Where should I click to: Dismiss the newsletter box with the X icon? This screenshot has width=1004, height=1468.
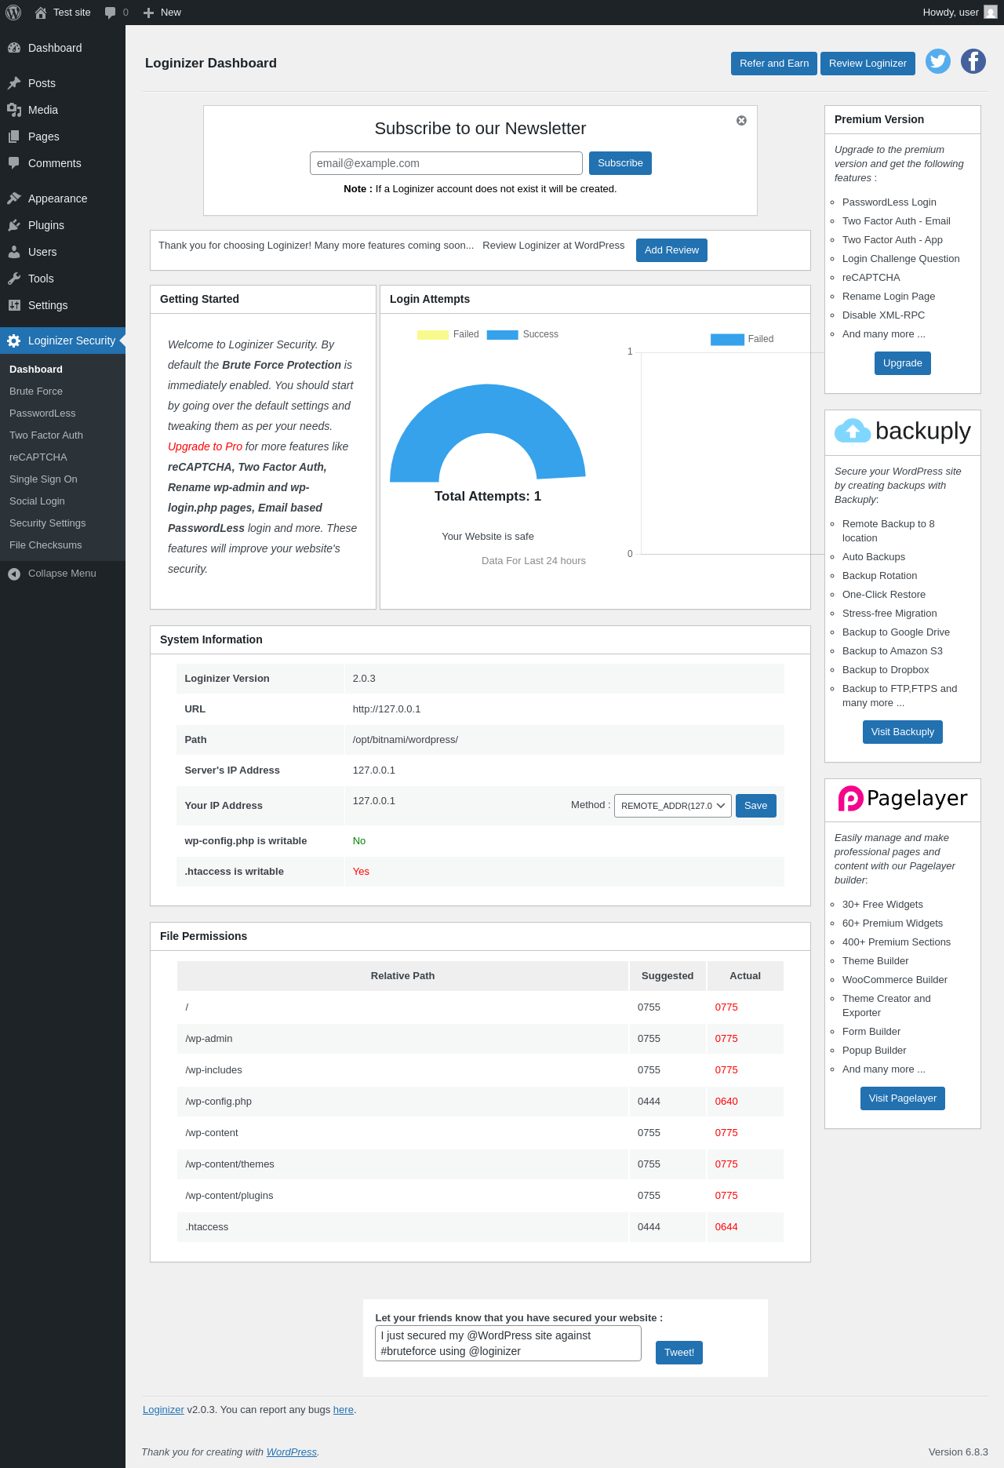coord(741,120)
